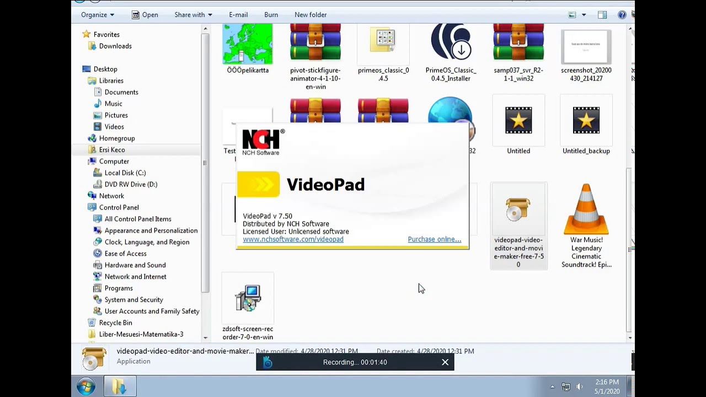The width and height of the screenshot is (706, 397).
Task: Open Recycle Bin in sidebar
Action: click(x=115, y=323)
